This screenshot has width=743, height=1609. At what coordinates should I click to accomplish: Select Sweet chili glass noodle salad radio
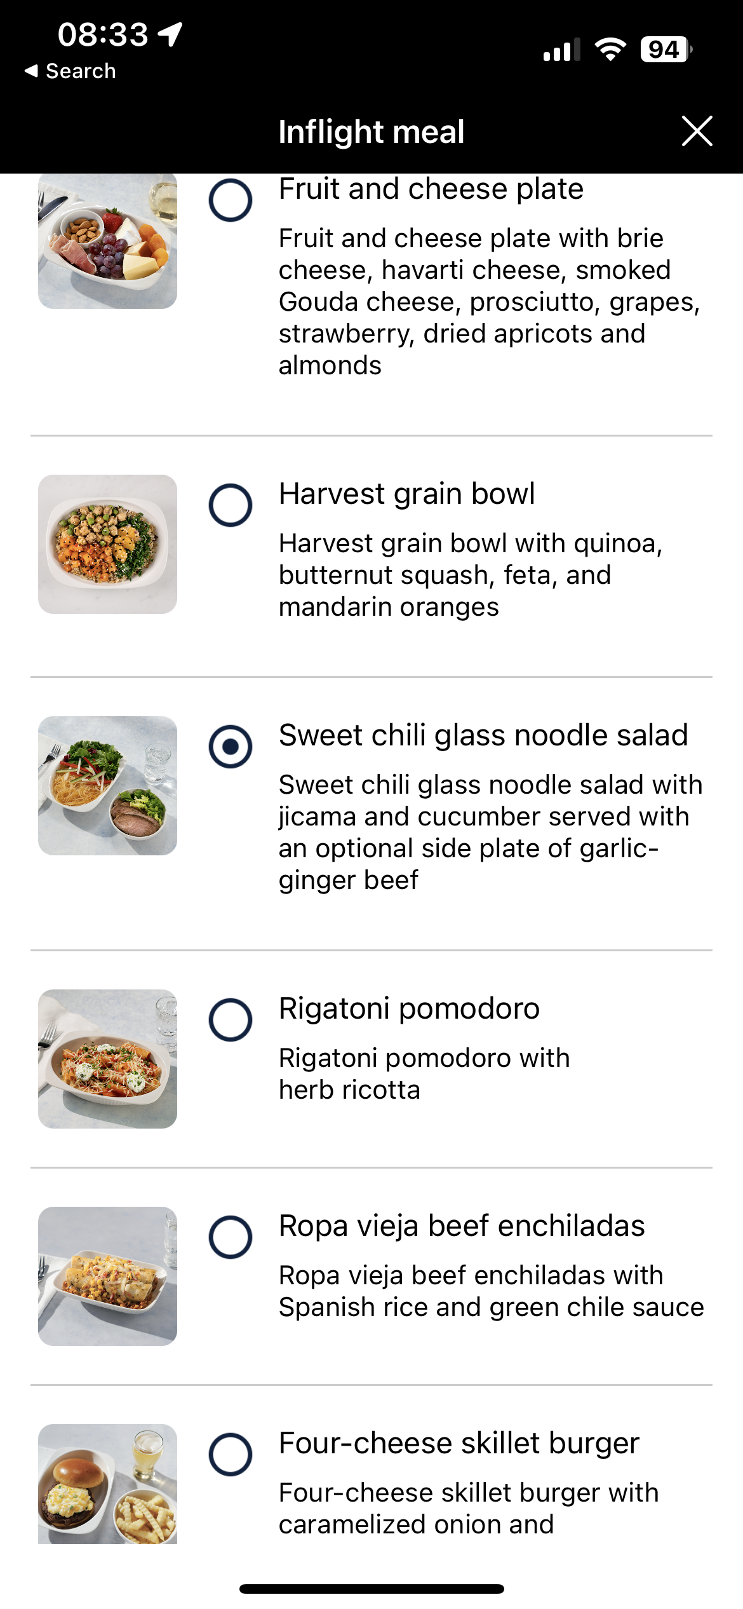231,746
